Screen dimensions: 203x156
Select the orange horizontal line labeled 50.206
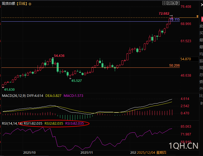click(x=91, y=67)
